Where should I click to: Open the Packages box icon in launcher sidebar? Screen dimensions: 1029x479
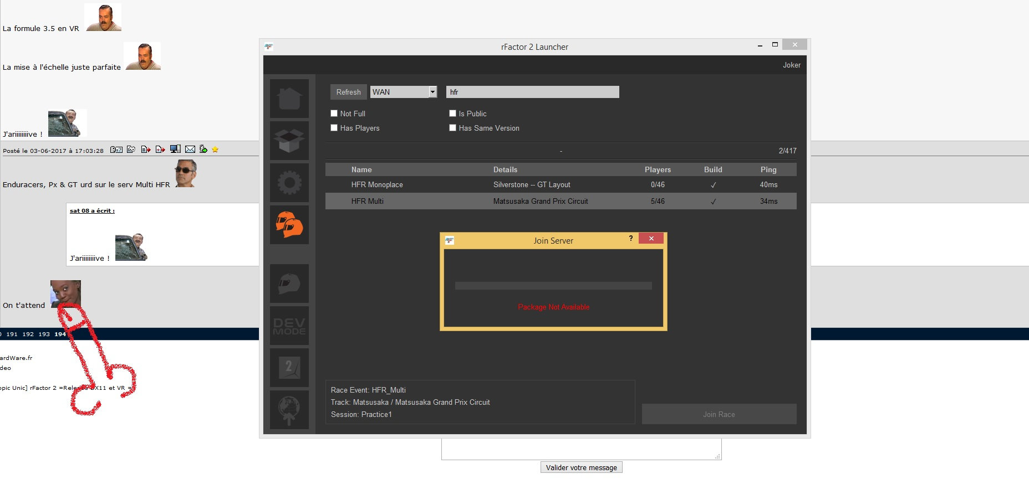289,141
